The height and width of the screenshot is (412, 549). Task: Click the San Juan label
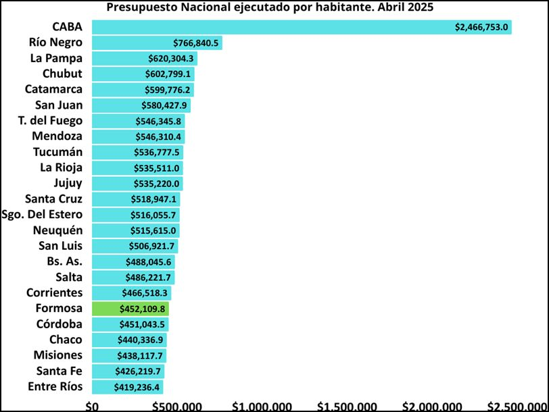59,105
